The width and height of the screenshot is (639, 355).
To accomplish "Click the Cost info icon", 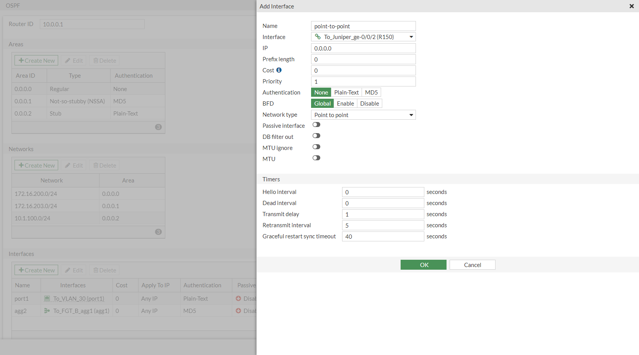I will coord(279,70).
